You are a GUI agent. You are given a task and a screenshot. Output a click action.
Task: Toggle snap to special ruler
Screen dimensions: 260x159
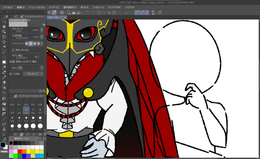(x=142, y=12)
